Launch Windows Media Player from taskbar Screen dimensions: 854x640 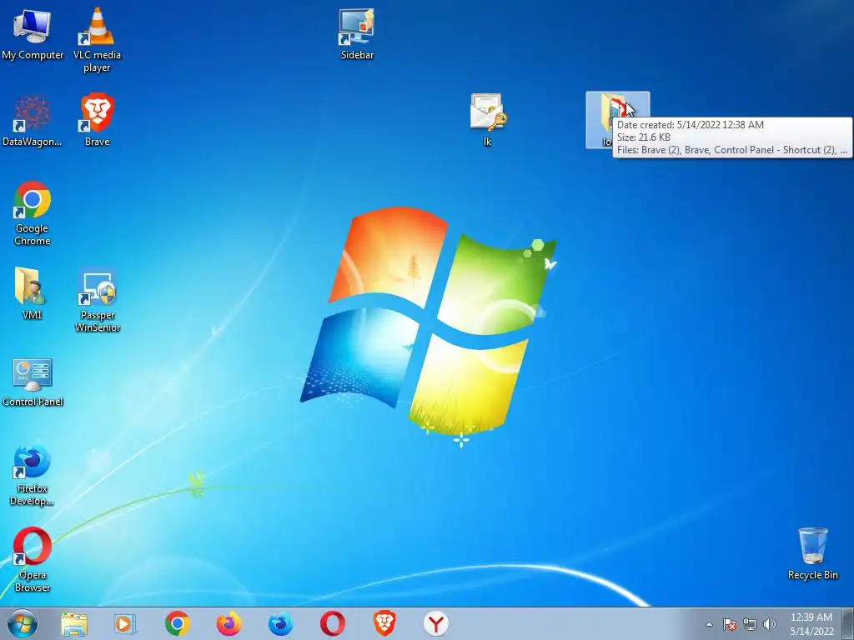click(125, 623)
